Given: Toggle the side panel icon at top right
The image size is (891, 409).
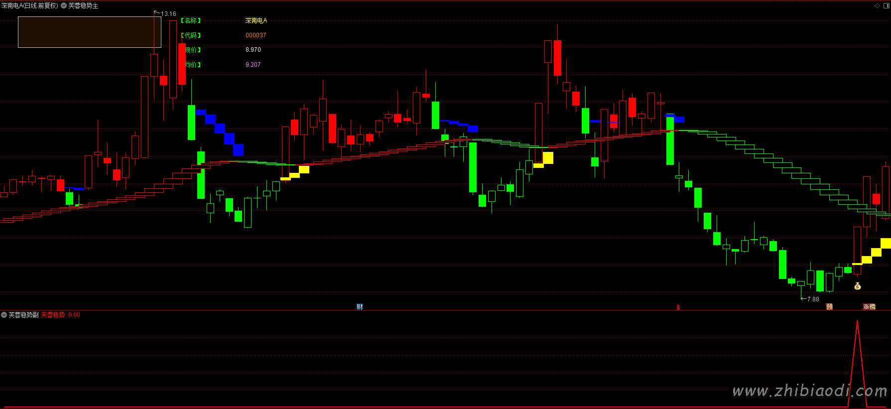Looking at the screenshot, I should [x=887, y=5].
